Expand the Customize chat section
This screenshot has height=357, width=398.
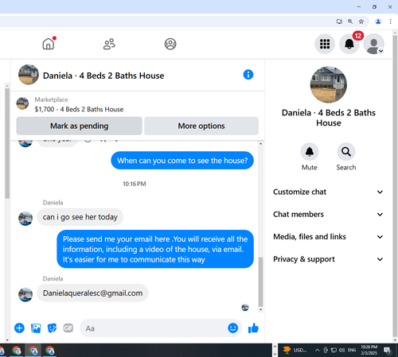[x=328, y=192]
